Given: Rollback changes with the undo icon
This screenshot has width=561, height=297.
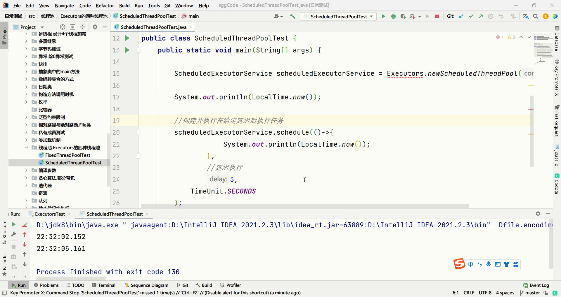Looking at the screenshot, I should pyautogui.click(x=501, y=16).
